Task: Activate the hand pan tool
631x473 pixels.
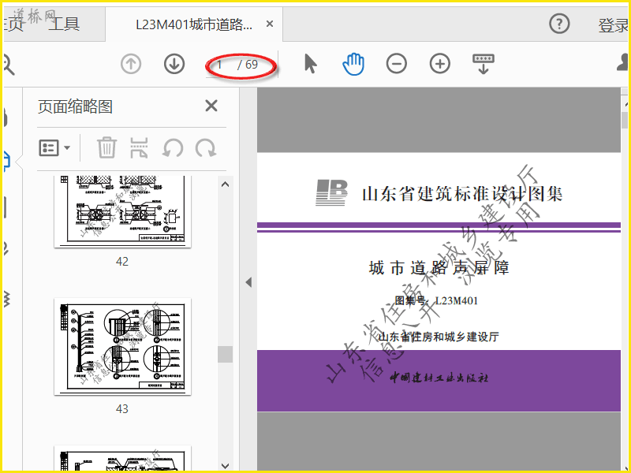Action: (x=353, y=64)
